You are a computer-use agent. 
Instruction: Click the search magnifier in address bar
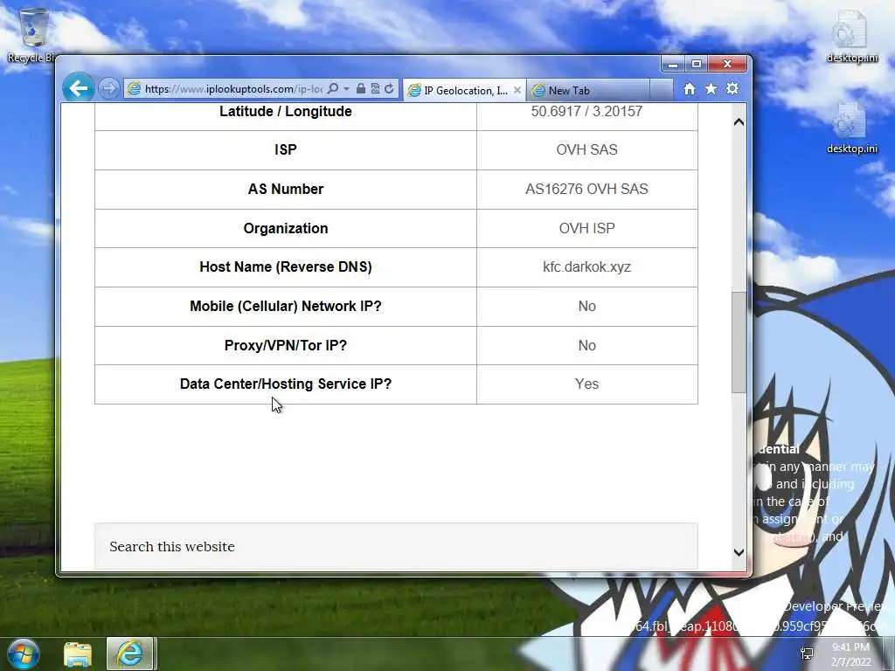pyautogui.click(x=333, y=88)
